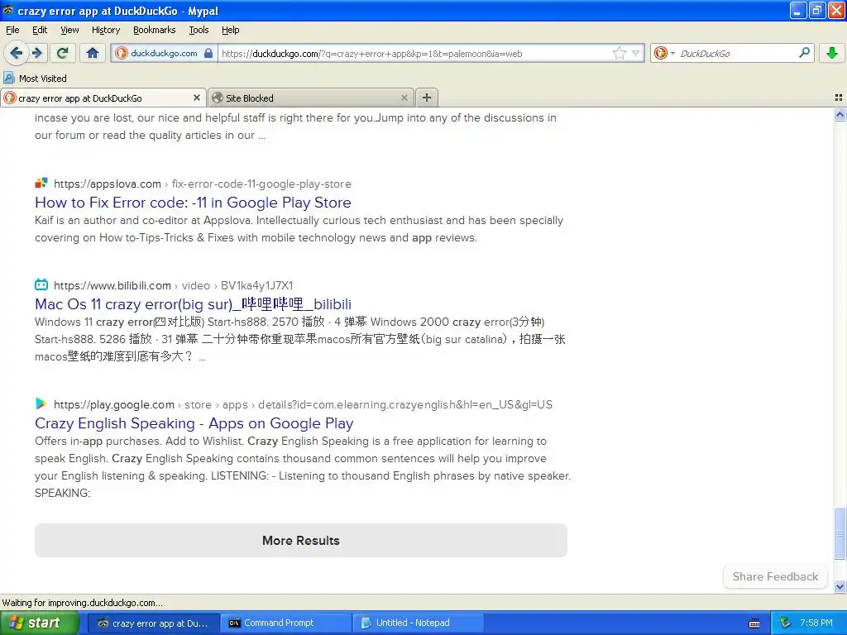Open the Help menu
Viewport: 847px width, 635px height.
tap(230, 30)
